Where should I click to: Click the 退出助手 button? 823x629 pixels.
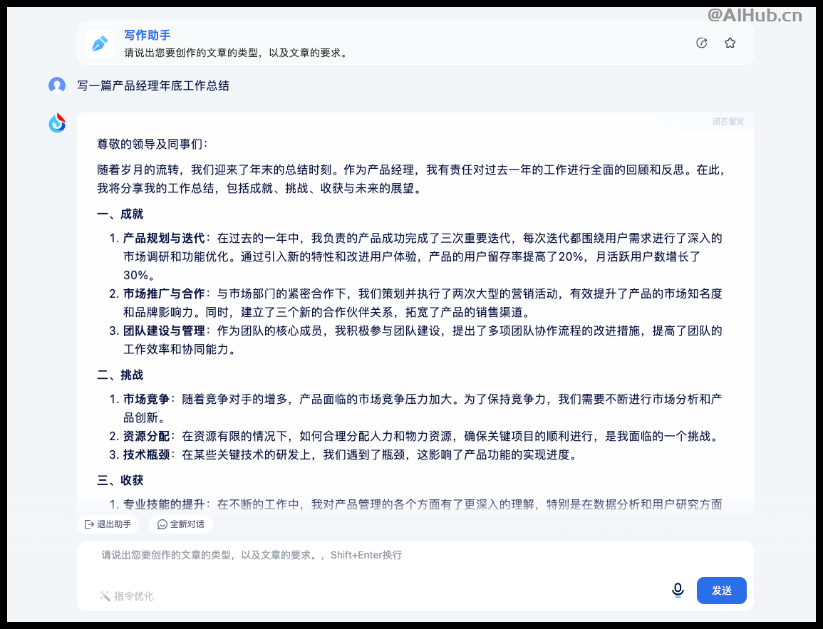pyautogui.click(x=108, y=524)
